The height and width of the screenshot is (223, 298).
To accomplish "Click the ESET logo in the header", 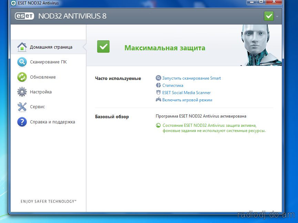I will [24, 16].
